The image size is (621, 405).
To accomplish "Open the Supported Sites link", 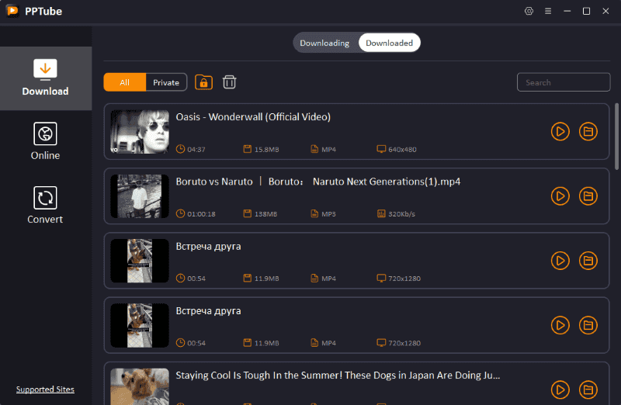I will tap(45, 389).
